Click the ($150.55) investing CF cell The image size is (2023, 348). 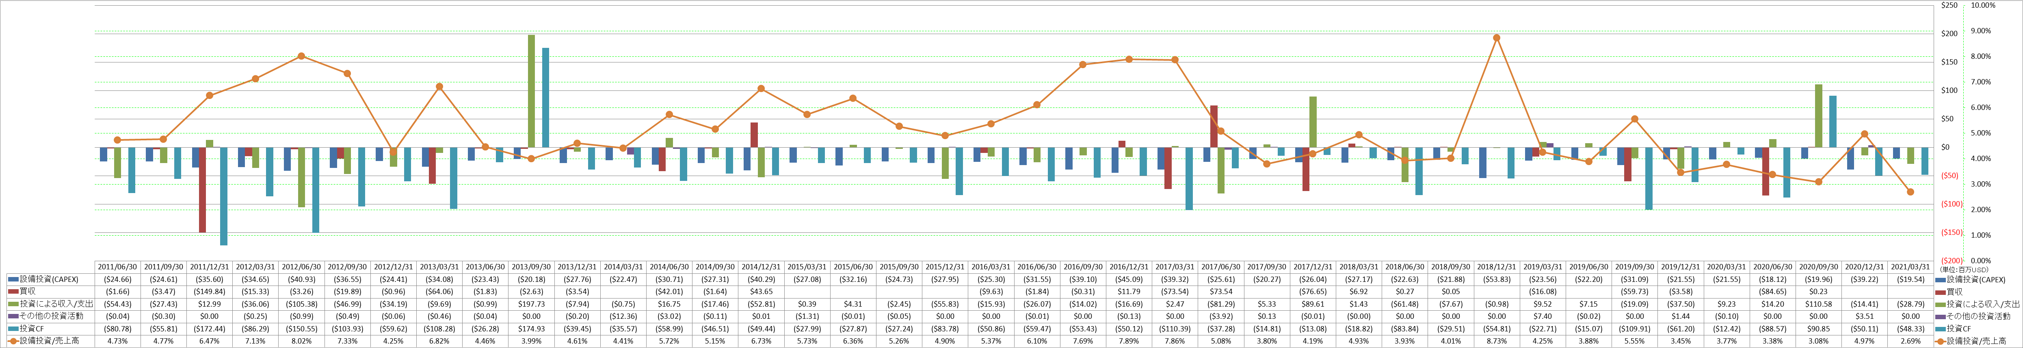coord(302,329)
